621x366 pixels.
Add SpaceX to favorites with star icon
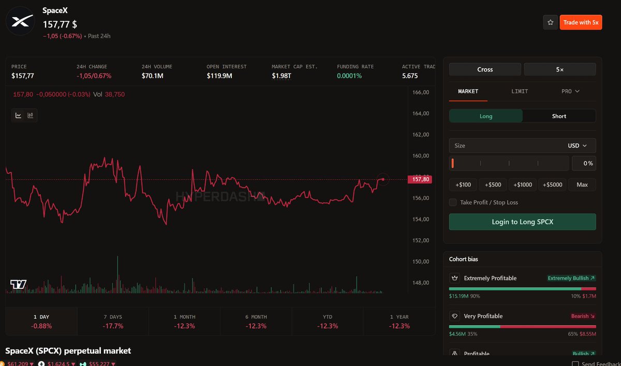pyautogui.click(x=550, y=22)
